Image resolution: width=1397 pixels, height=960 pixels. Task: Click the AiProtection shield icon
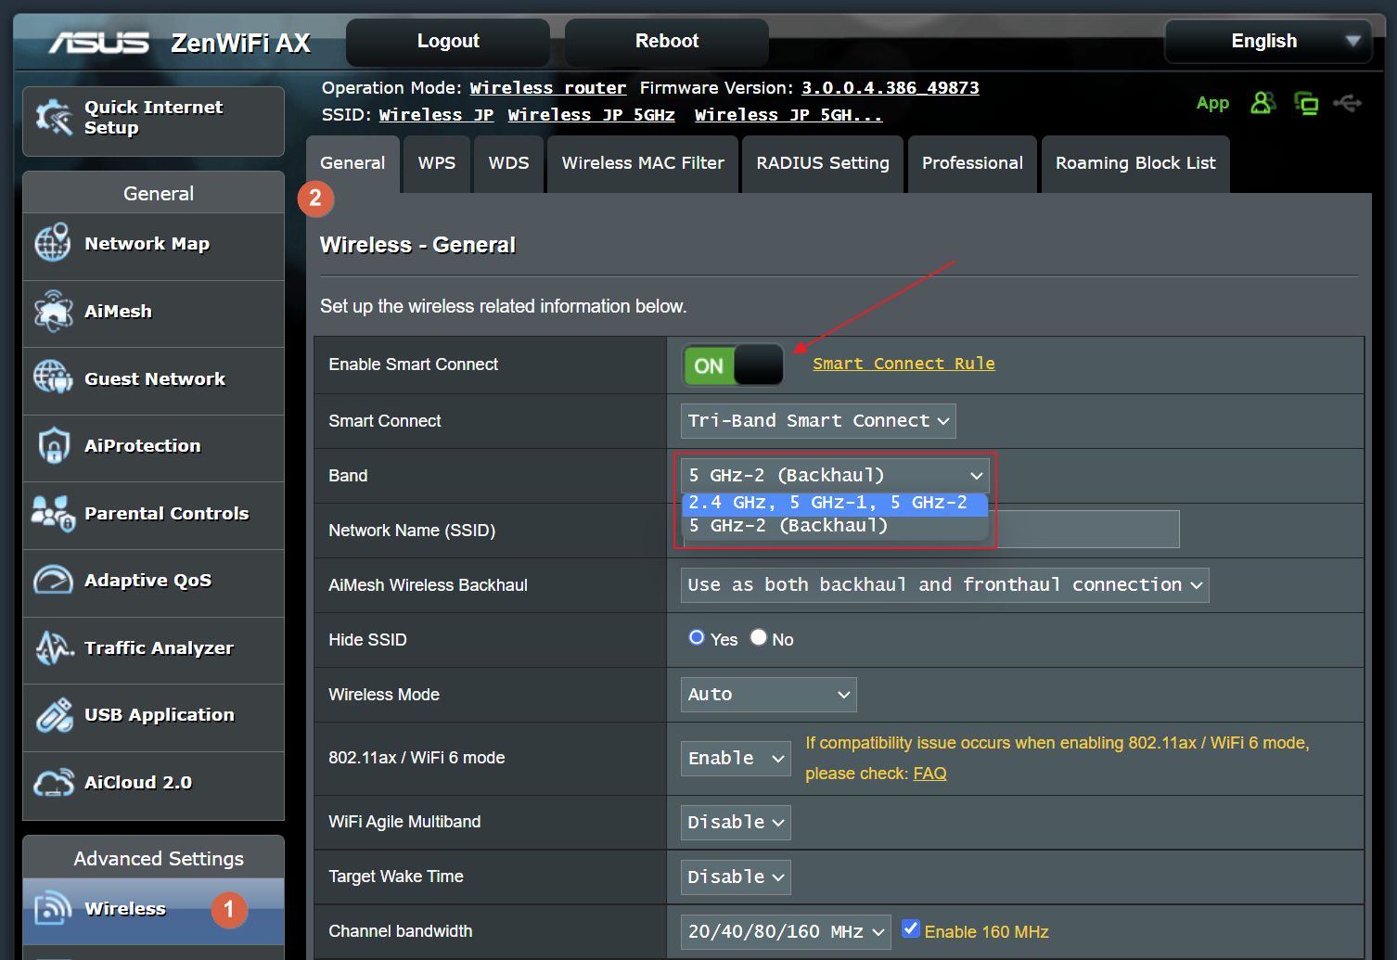point(54,445)
